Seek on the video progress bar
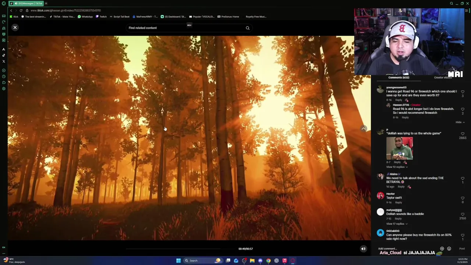This screenshot has width=471, height=265. 180,249
